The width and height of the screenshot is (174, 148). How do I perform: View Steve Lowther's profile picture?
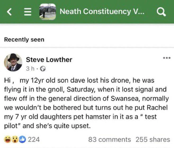point(13,63)
